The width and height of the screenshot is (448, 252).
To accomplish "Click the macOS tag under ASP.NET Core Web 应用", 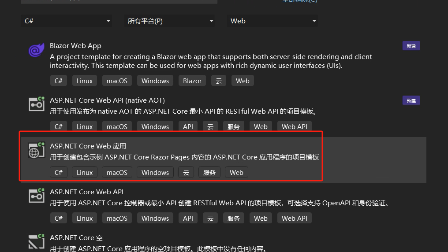I will 117,172.
